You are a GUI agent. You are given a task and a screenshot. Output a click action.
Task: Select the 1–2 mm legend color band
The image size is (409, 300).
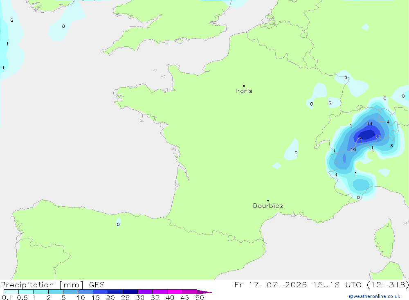click(x=40, y=292)
